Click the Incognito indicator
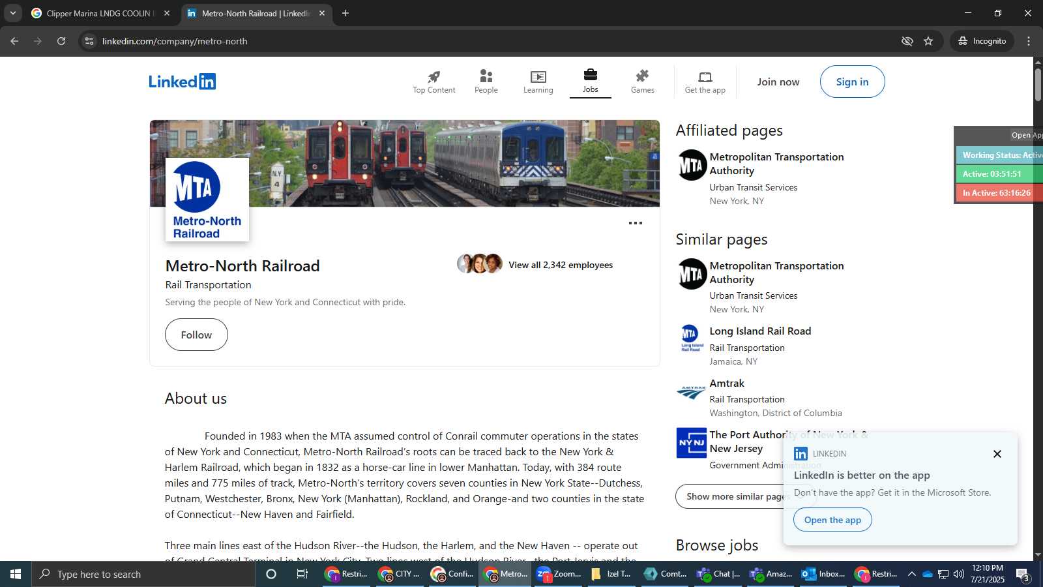The width and height of the screenshot is (1043, 587). tap(982, 41)
